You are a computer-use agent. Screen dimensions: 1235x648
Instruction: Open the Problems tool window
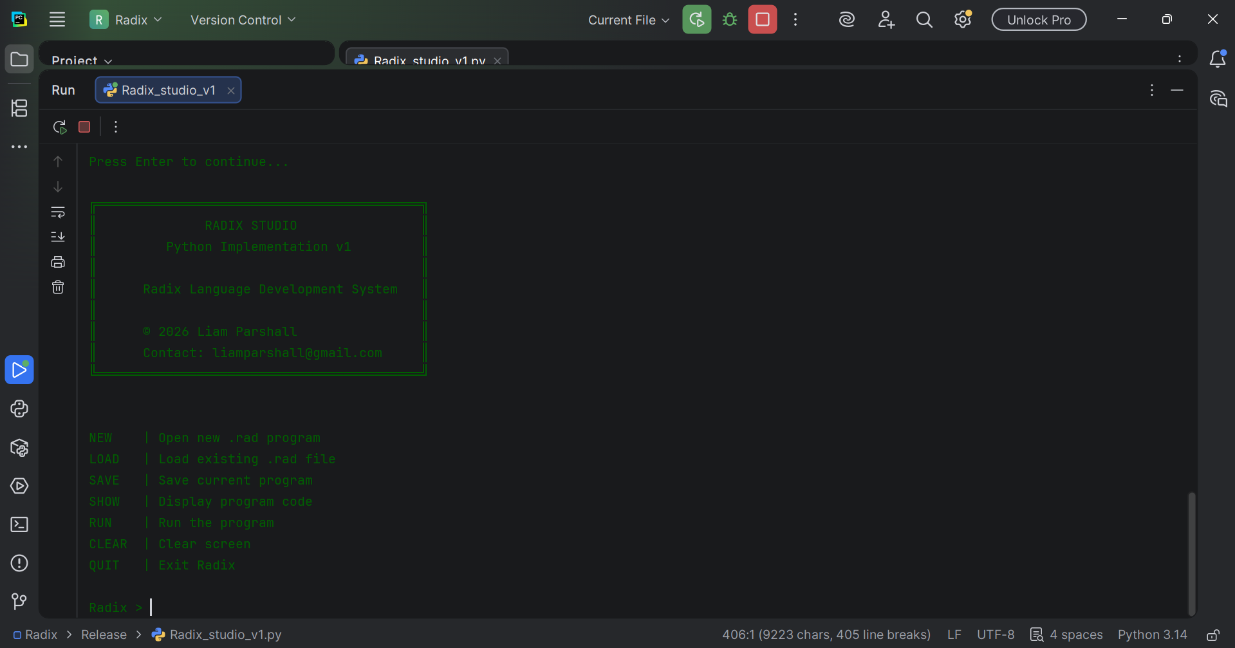tap(19, 563)
